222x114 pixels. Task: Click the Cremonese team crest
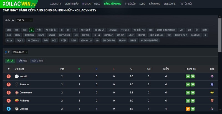pos(17,93)
